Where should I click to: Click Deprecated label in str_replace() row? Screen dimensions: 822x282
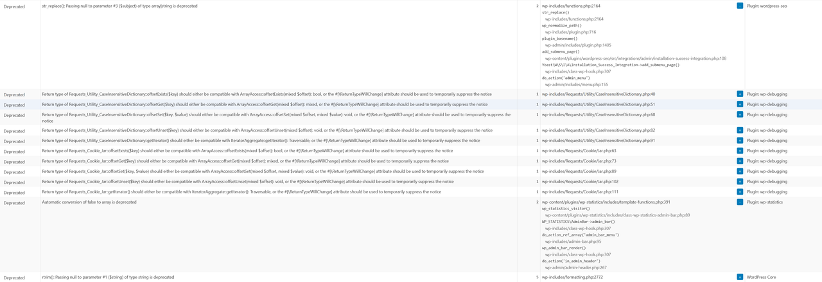14,6
